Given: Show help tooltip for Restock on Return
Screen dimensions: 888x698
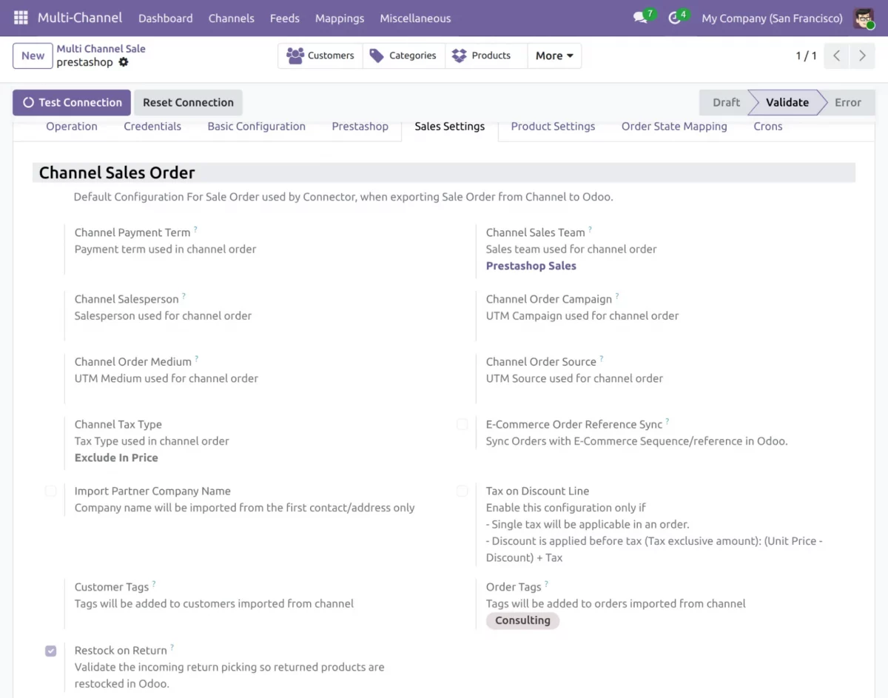Looking at the screenshot, I should pos(172,648).
